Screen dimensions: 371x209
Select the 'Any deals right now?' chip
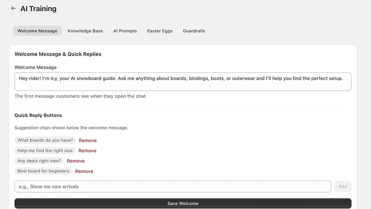[x=39, y=161]
